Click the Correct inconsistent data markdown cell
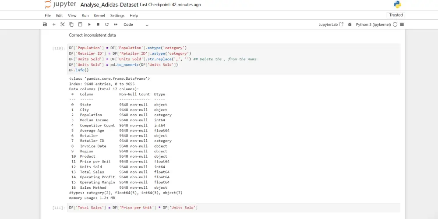 coord(92,35)
